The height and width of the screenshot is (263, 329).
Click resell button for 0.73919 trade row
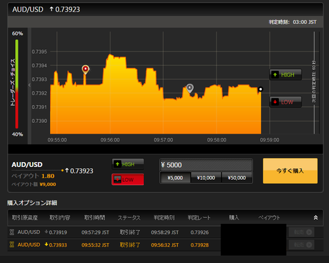pyautogui.click(x=302, y=232)
